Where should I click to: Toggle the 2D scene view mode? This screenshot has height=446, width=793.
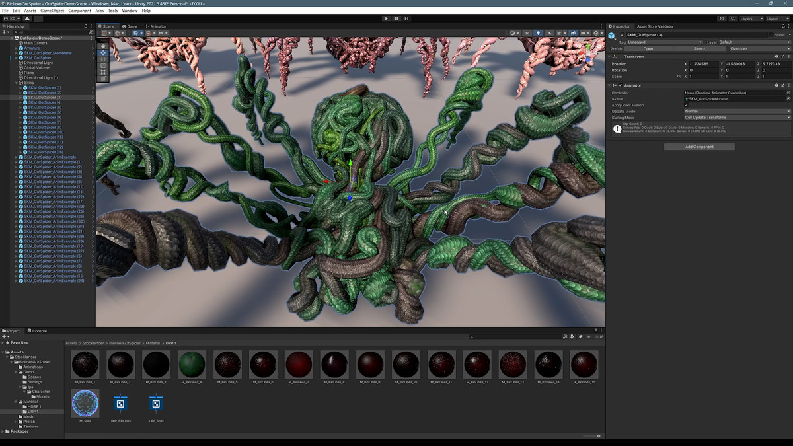pyautogui.click(x=527, y=33)
